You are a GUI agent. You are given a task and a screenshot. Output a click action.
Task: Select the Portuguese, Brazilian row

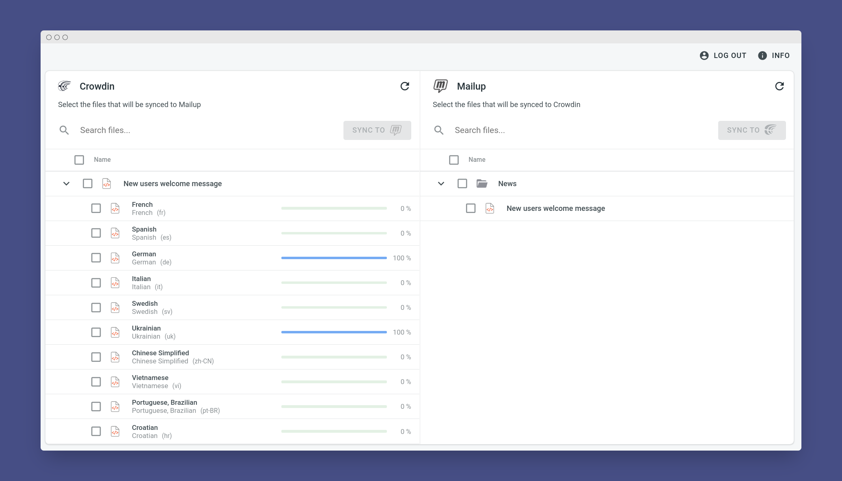233,406
